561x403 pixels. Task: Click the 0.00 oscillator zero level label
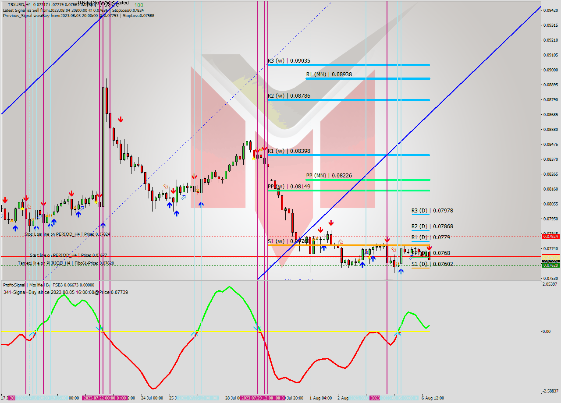[547, 332]
